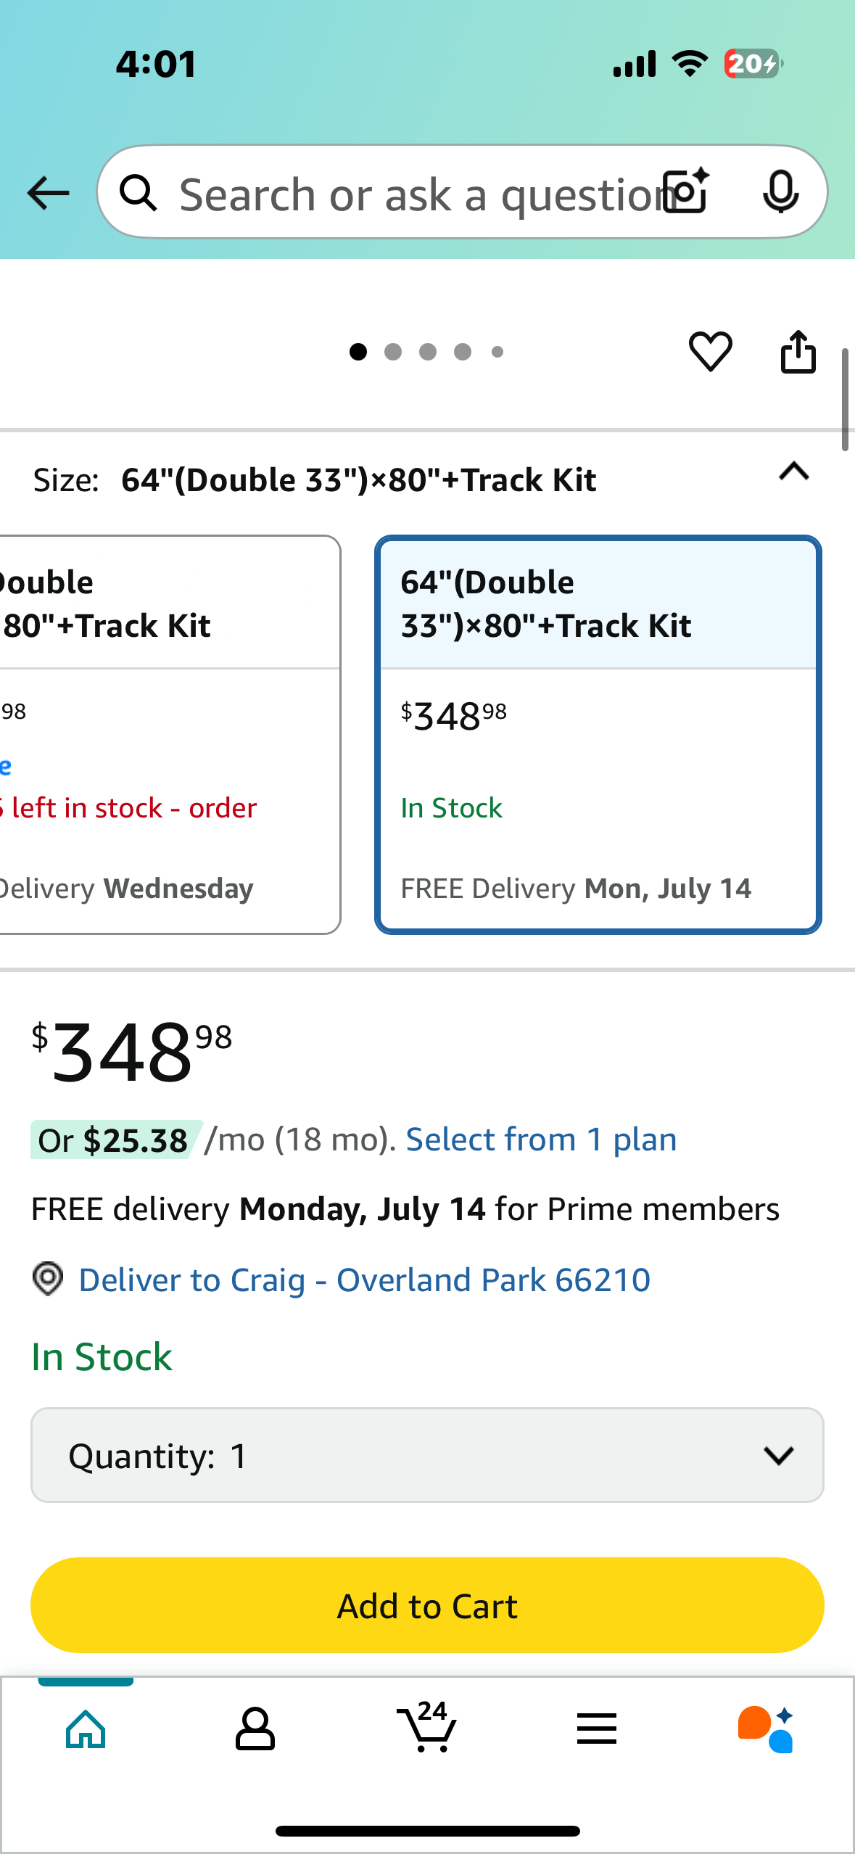Viewport: 855px width, 1854px height.
Task: Tap the share icon
Action: [x=798, y=352]
